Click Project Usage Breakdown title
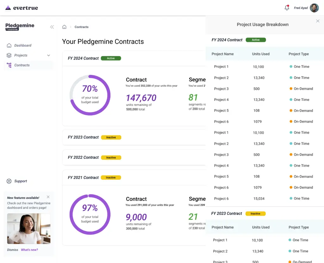 [263, 25]
